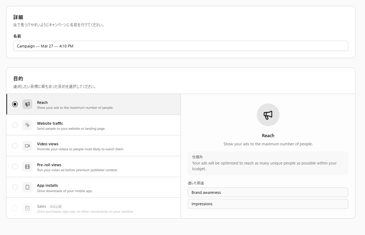
Task: Click the Website traffic cursor icon
Action: pos(27,125)
